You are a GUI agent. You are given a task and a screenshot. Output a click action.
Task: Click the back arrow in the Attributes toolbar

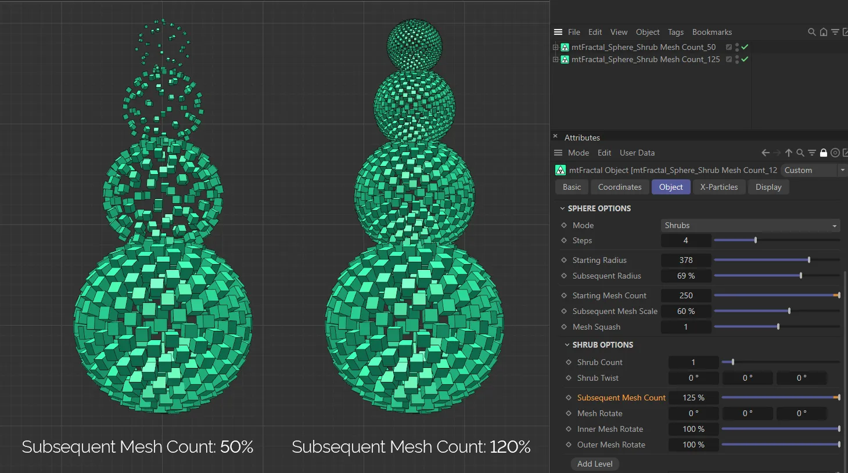click(766, 153)
